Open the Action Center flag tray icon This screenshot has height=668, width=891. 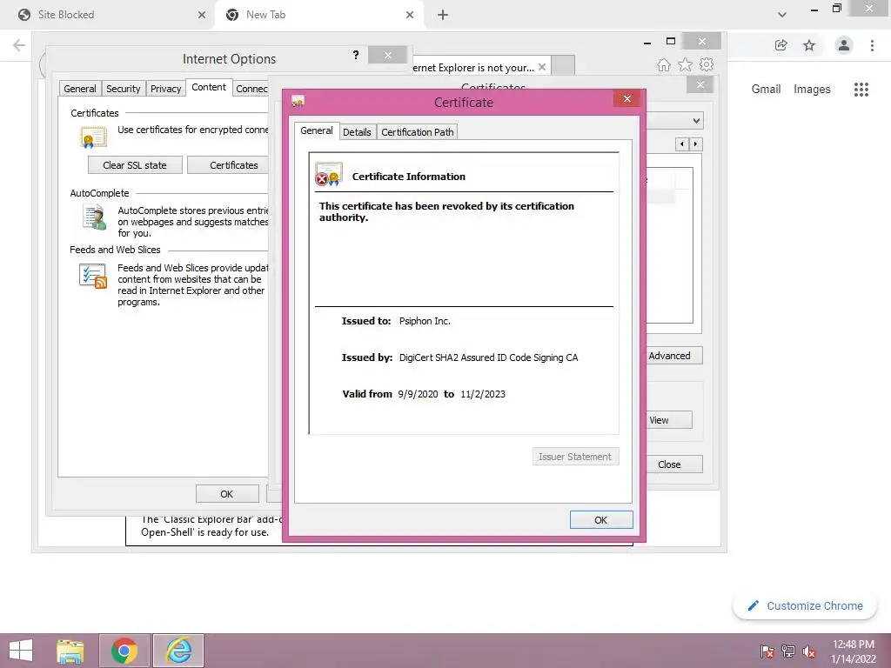tap(767, 651)
